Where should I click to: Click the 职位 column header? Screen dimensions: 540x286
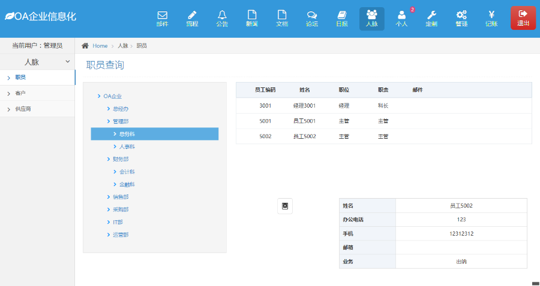[344, 90]
